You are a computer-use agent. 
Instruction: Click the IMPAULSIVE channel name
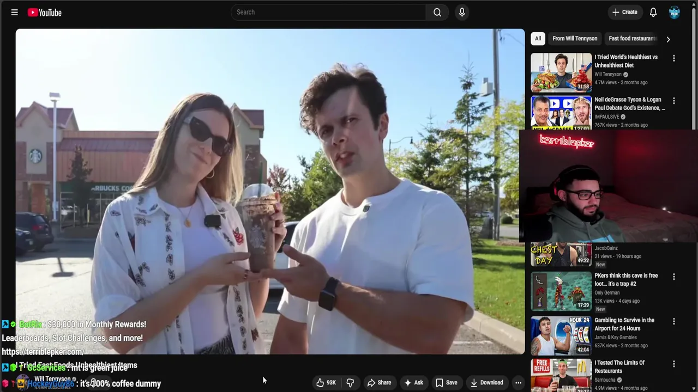(x=607, y=117)
